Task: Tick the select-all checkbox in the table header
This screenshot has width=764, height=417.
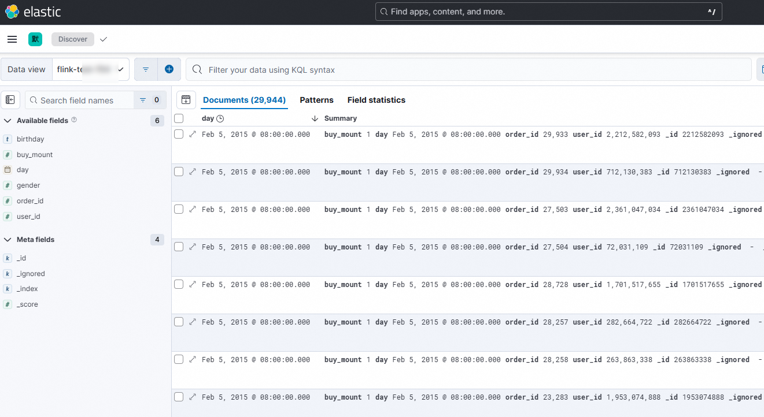Action: [x=179, y=118]
